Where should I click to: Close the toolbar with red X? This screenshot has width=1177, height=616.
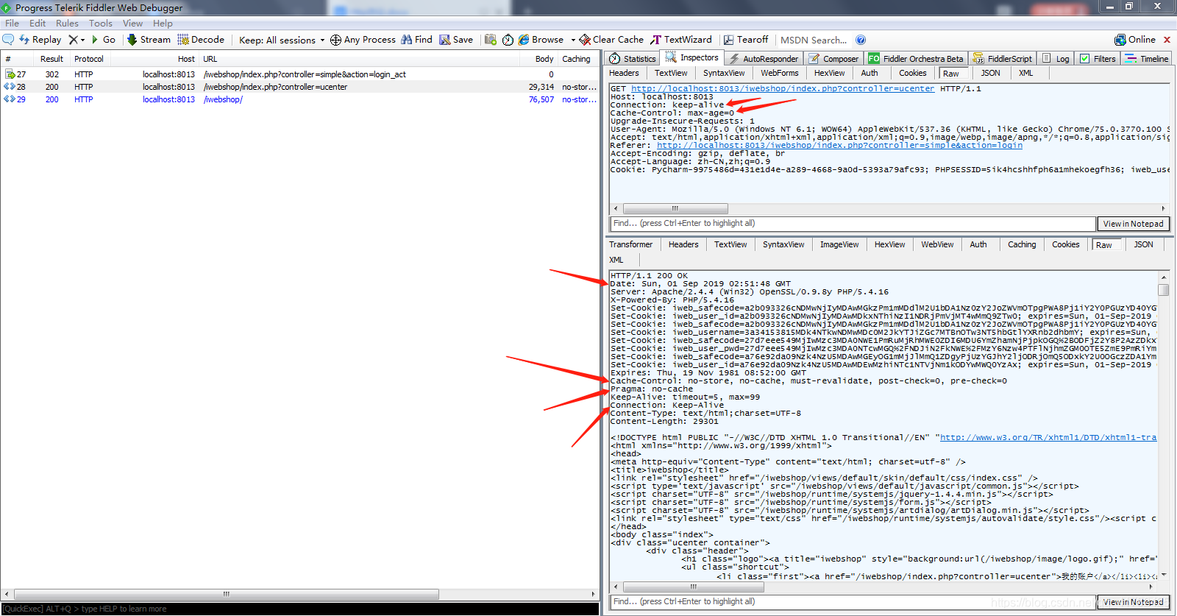point(1167,40)
